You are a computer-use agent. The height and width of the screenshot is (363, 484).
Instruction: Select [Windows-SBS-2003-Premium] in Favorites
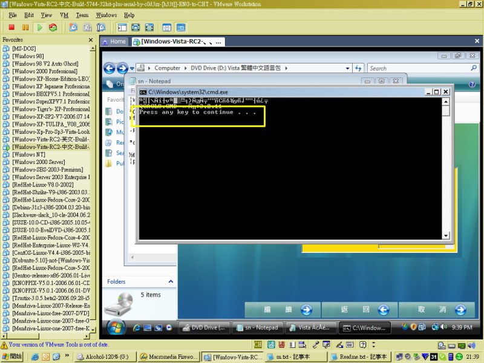(x=48, y=169)
